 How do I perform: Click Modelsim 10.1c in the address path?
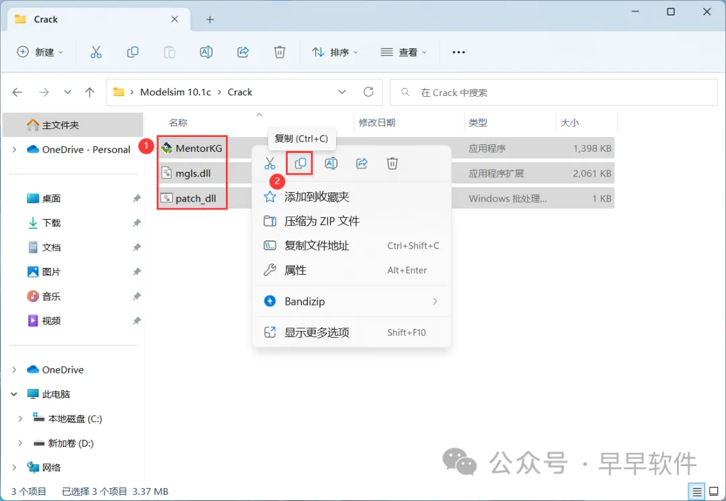pos(175,92)
